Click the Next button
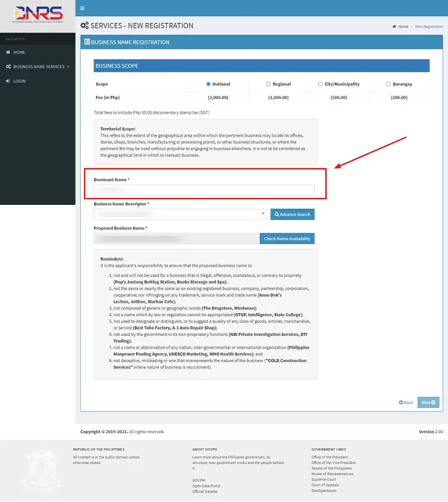This screenshot has width=448, height=502. 427,402
